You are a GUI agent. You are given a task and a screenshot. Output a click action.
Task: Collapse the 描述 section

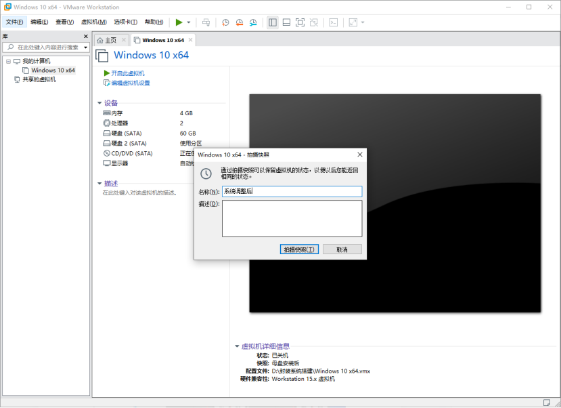point(99,184)
